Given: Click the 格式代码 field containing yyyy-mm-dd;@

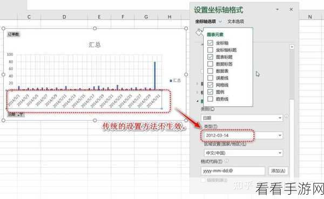Looking at the screenshot, I should click(233, 171).
